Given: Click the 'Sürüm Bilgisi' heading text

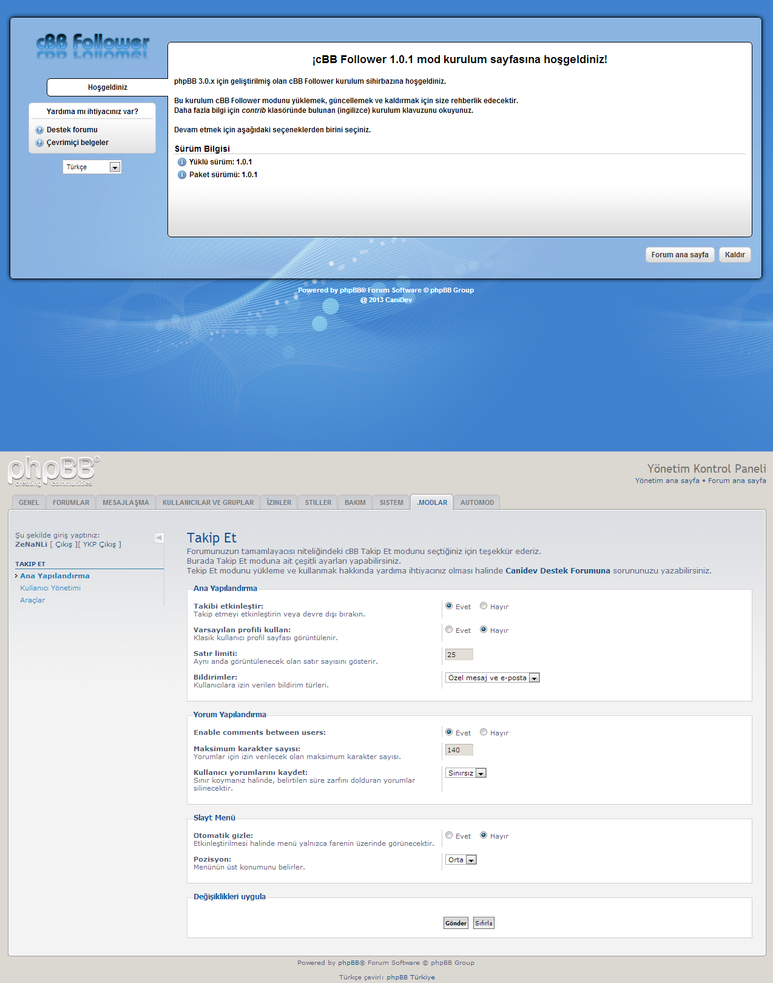Looking at the screenshot, I should coord(202,149).
